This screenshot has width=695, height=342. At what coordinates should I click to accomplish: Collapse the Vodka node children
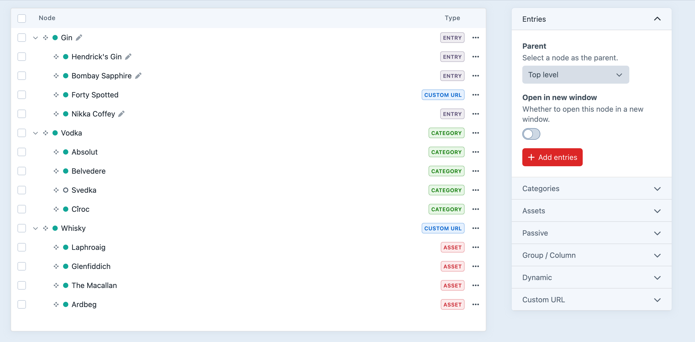(x=35, y=133)
